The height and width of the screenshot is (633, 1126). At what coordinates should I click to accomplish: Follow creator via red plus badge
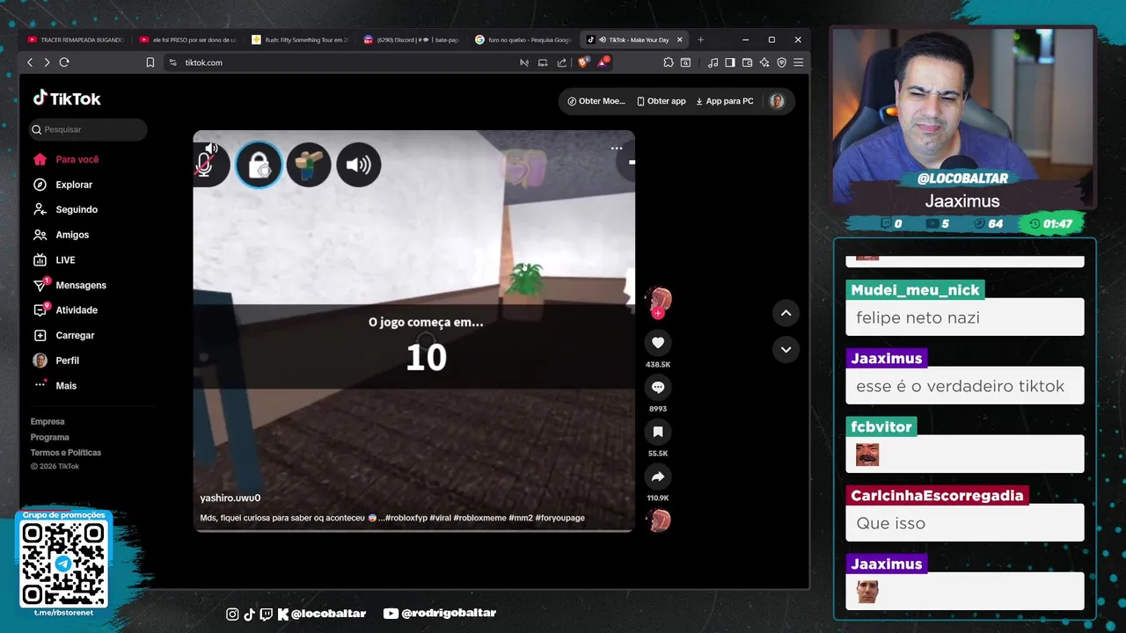point(658,314)
